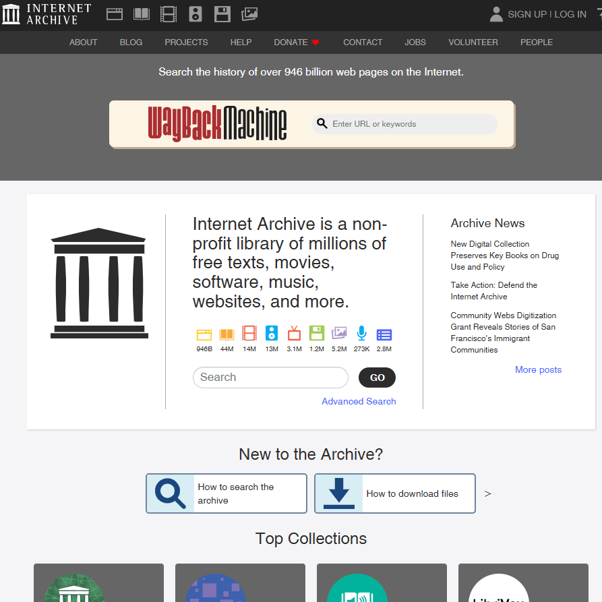Open Take Action Defend the Internet Archive

tap(493, 291)
